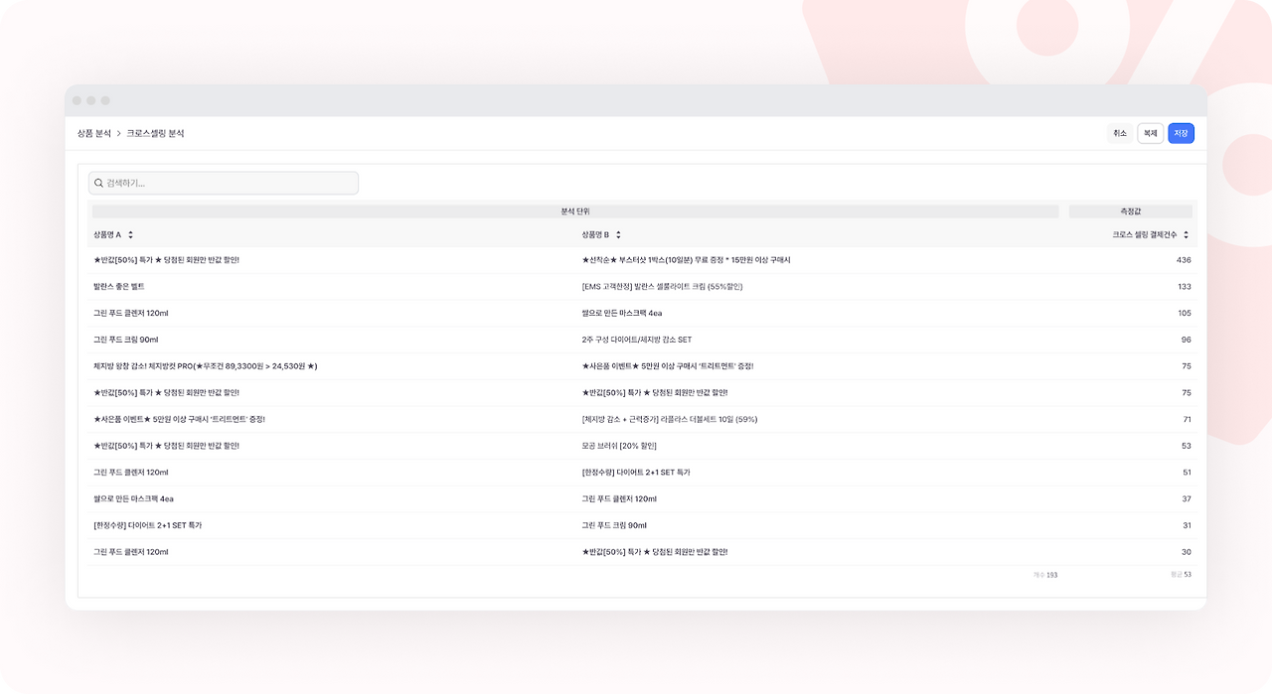Click the value 30

(x=1187, y=552)
